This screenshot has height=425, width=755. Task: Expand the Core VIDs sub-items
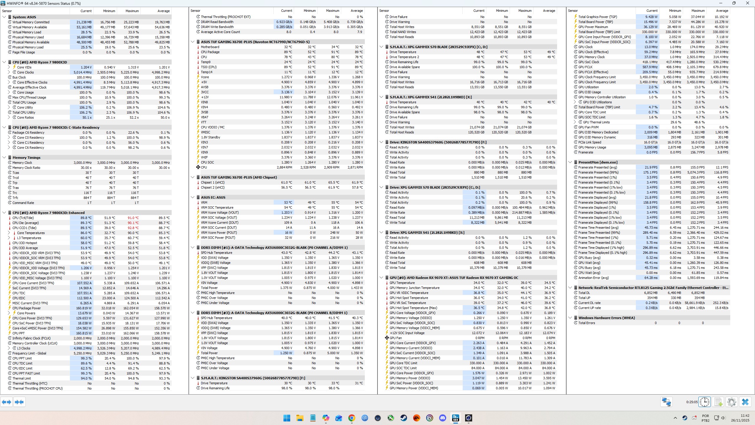9,67
